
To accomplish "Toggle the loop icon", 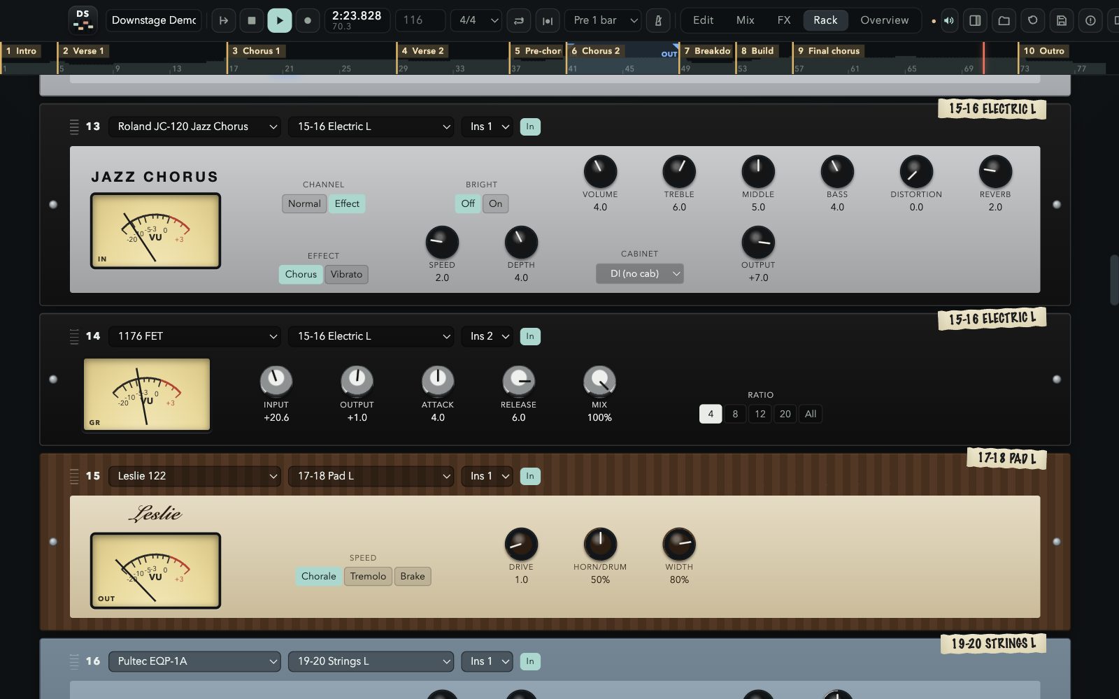I will click(x=518, y=20).
